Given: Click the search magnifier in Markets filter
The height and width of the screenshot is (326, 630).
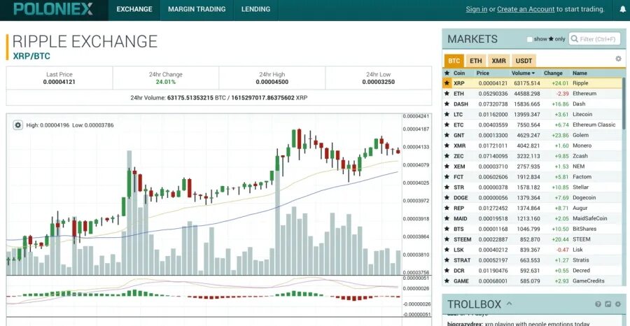Looking at the screenshot, I should (575, 39).
